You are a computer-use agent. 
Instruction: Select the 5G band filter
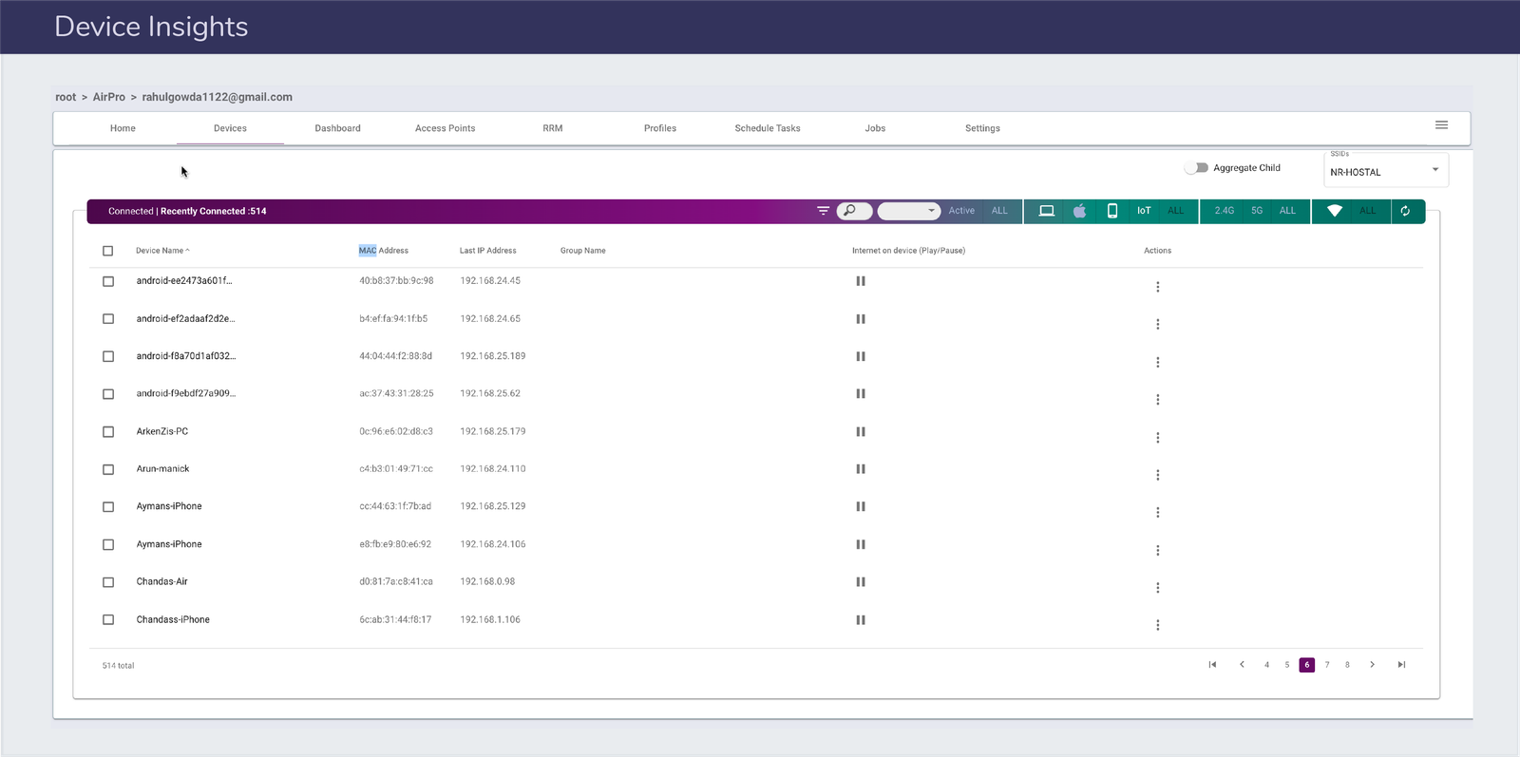[x=1256, y=211]
